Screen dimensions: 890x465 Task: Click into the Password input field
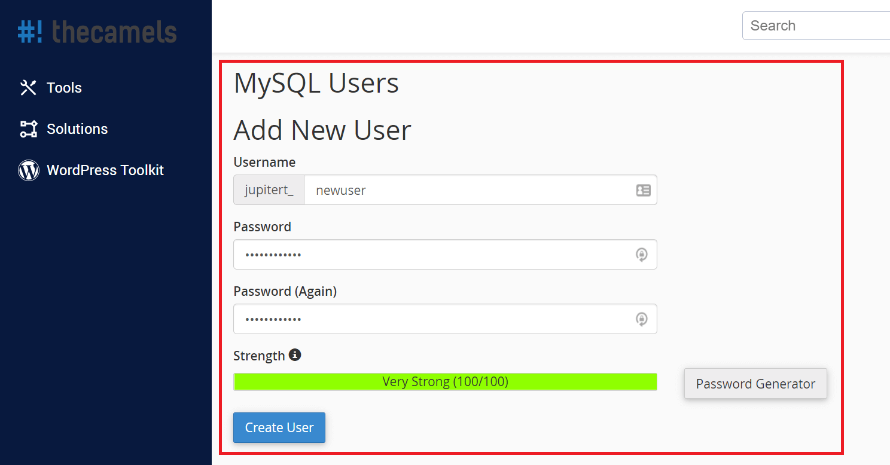pos(445,255)
